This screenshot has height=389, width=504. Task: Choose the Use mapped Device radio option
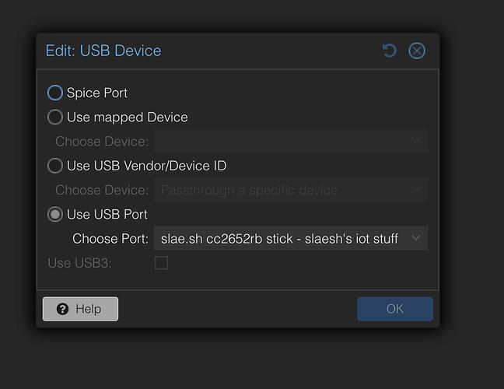55,117
